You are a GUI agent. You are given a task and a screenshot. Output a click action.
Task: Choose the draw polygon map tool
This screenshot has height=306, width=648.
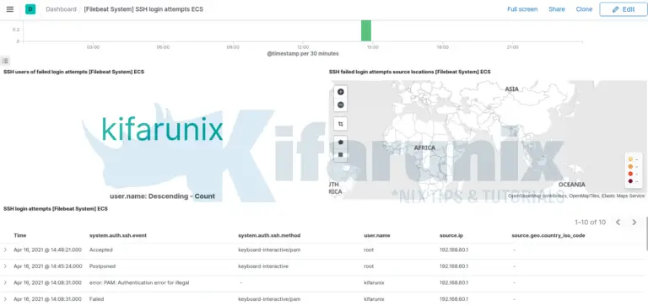coord(341,142)
